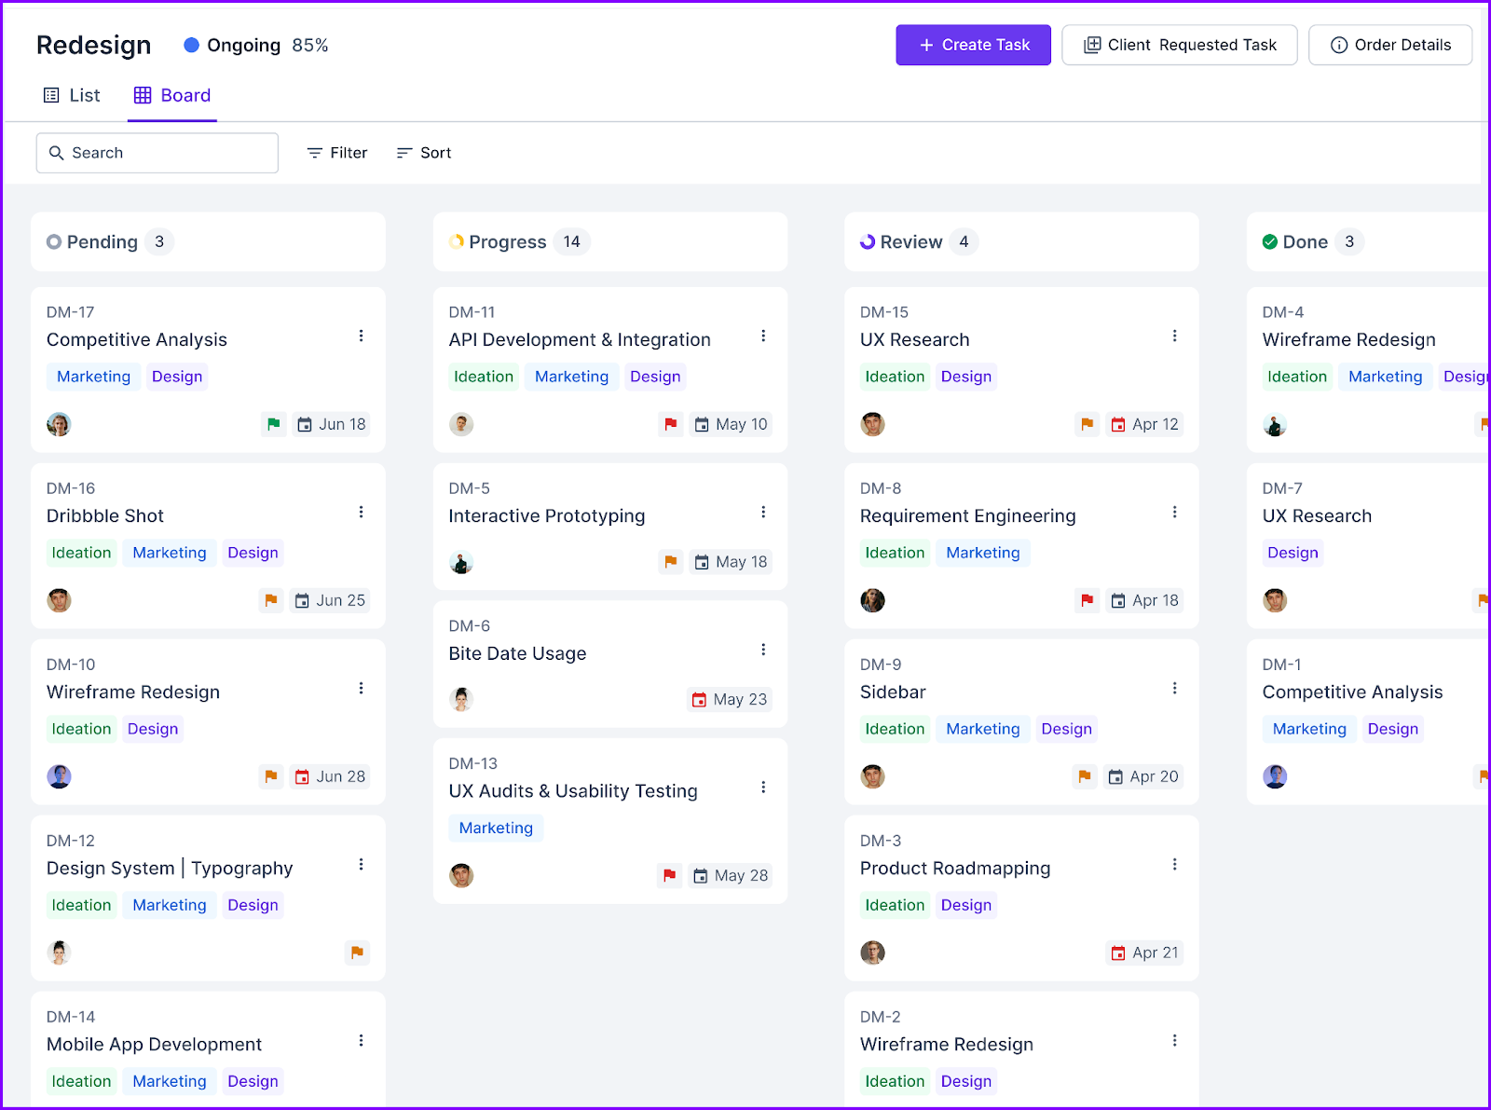Click the green flag on Competitive Analysis card
1491x1110 pixels.
(x=273, y=424)
